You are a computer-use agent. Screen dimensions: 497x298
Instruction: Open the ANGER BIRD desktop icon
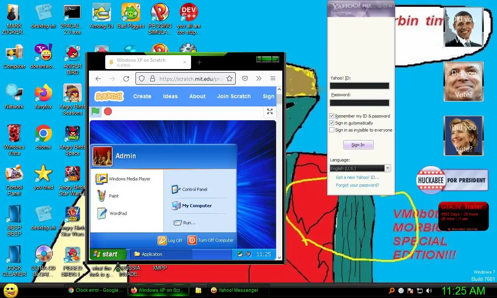pyautogui.click(x=72, y=59)
